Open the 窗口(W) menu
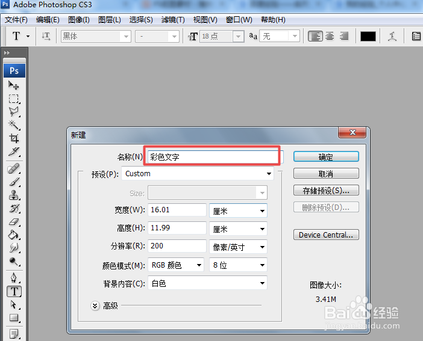423x341 pixels. point(239,20)
